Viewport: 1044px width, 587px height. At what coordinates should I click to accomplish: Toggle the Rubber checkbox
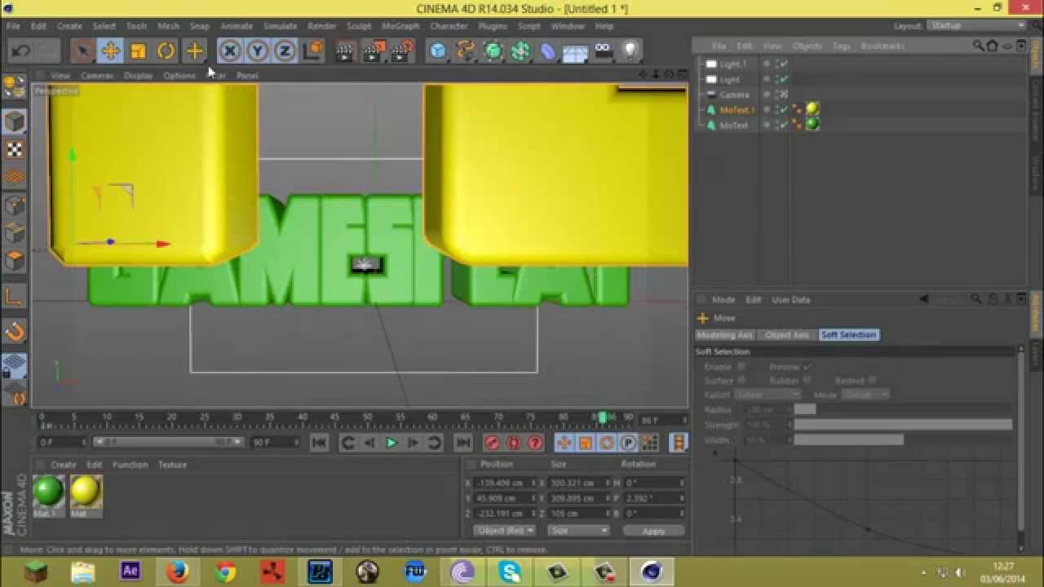(x=807, y=381)
